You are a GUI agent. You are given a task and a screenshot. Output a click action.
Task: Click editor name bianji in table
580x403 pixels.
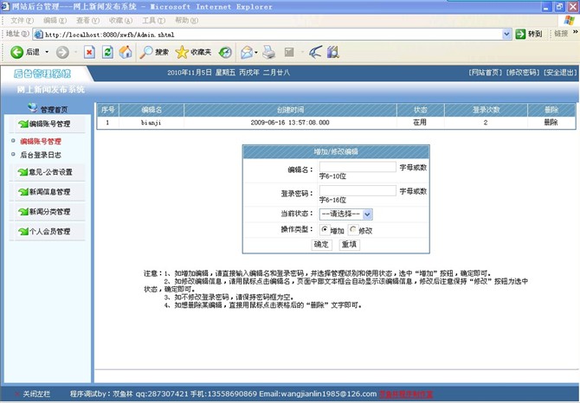[151, 123]
